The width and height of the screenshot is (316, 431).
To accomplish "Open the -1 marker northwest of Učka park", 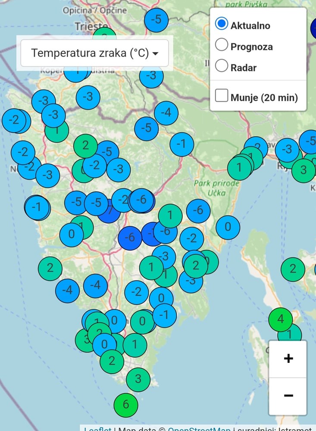I will [181, 144].
